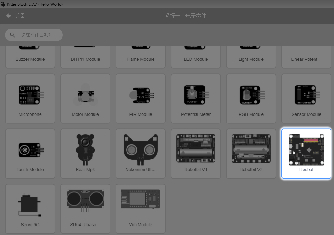Screen dimensions: 334x235
Task: Click the SR04 Ultraso... label text
Action: tap(85, 225)
